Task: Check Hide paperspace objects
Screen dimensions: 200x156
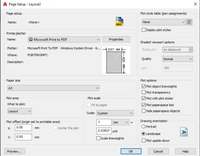Action: (144, 111)
